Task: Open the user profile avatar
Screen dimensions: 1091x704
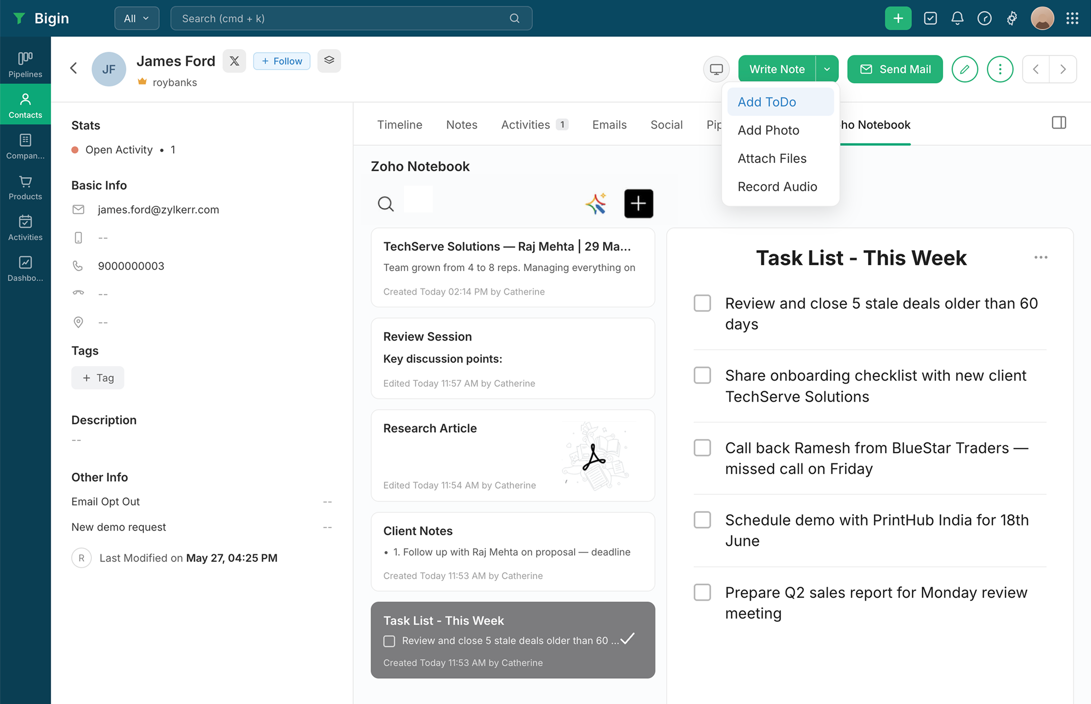Action: coord(1042,18)
